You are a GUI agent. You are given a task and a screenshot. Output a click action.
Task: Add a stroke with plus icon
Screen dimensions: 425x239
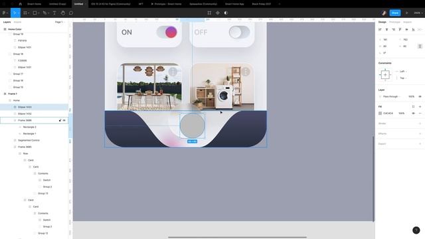click(x=420, y=123)
